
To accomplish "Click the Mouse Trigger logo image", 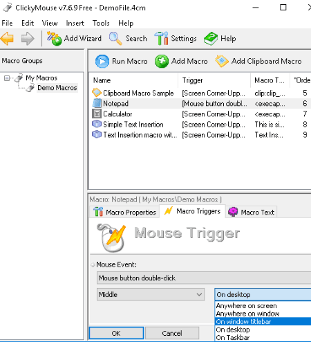I will pyautogui.click(x=111, y=237).
